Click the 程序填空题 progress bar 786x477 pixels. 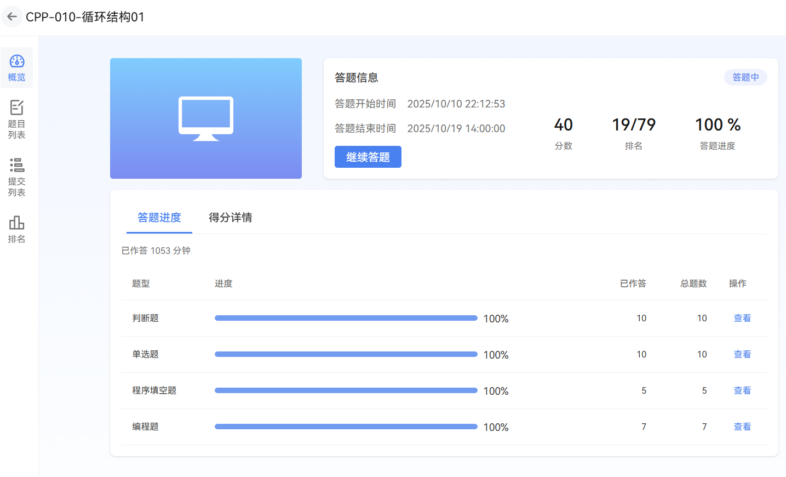coord(346,390)
